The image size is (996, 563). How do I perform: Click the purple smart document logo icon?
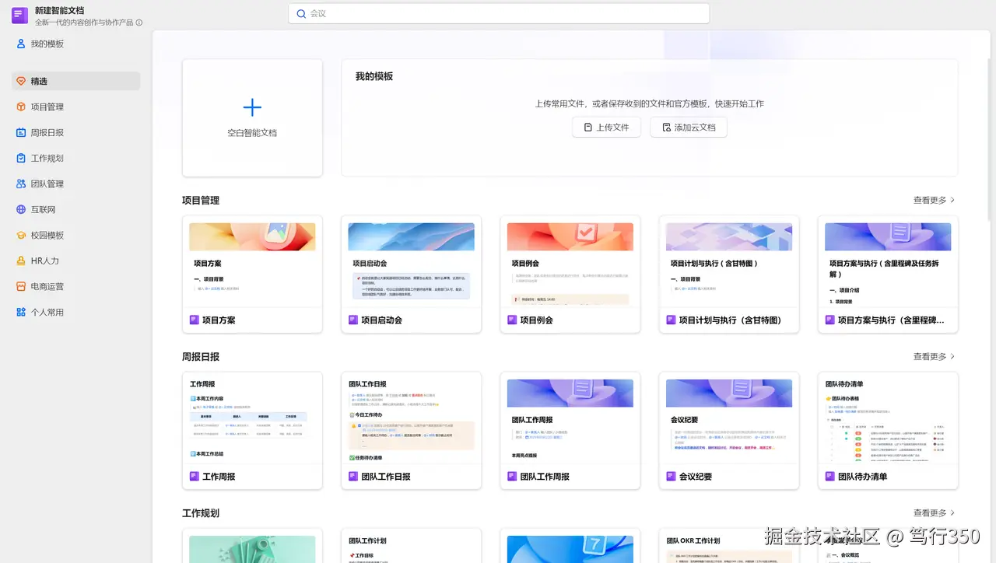(x=19, y=16)
